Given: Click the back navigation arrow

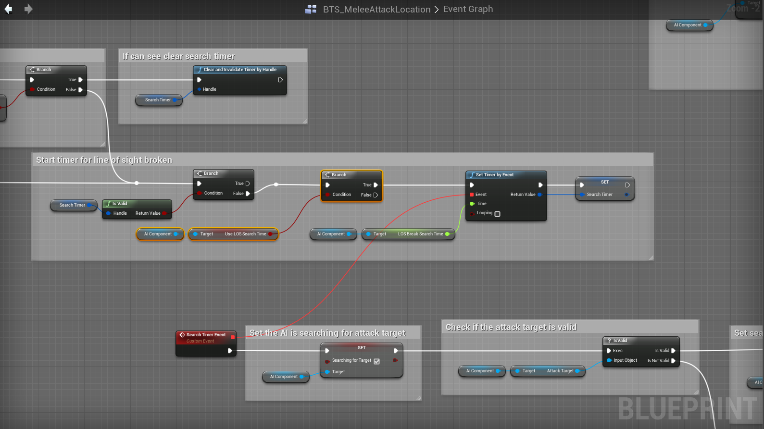Looking at the screenshot, I should point(8,9).
